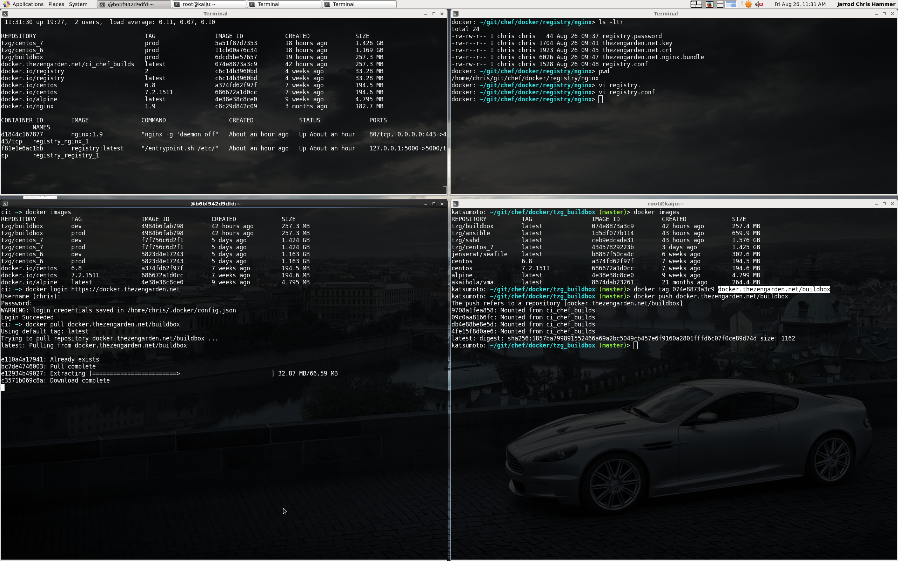898x561 pixels.
Task: Click highlighted docker.thezengarden.net/buildbox text
Action: [774, 289]
